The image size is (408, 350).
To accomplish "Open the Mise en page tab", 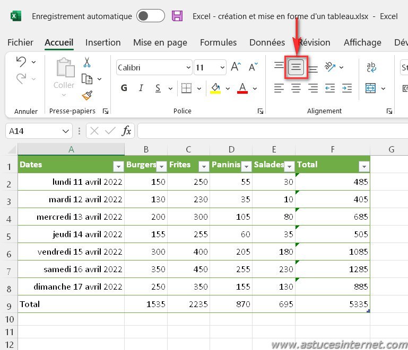I will [160, 42].
